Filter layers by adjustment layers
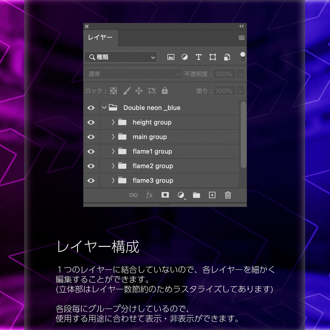The width and height of the screenshot is (330, 330). [x=185, y=57]
